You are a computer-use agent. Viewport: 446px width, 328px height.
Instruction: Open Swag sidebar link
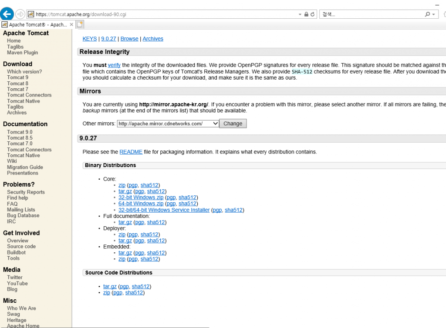click(x=14, y=314)
